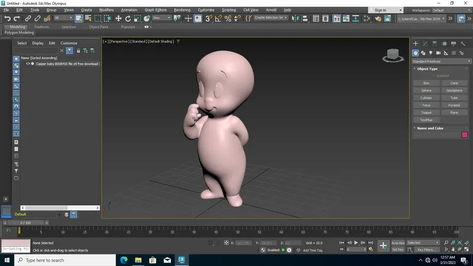Toggle the Auto Key mode
The height and width of the screenshot is (266, 473).
397,243
